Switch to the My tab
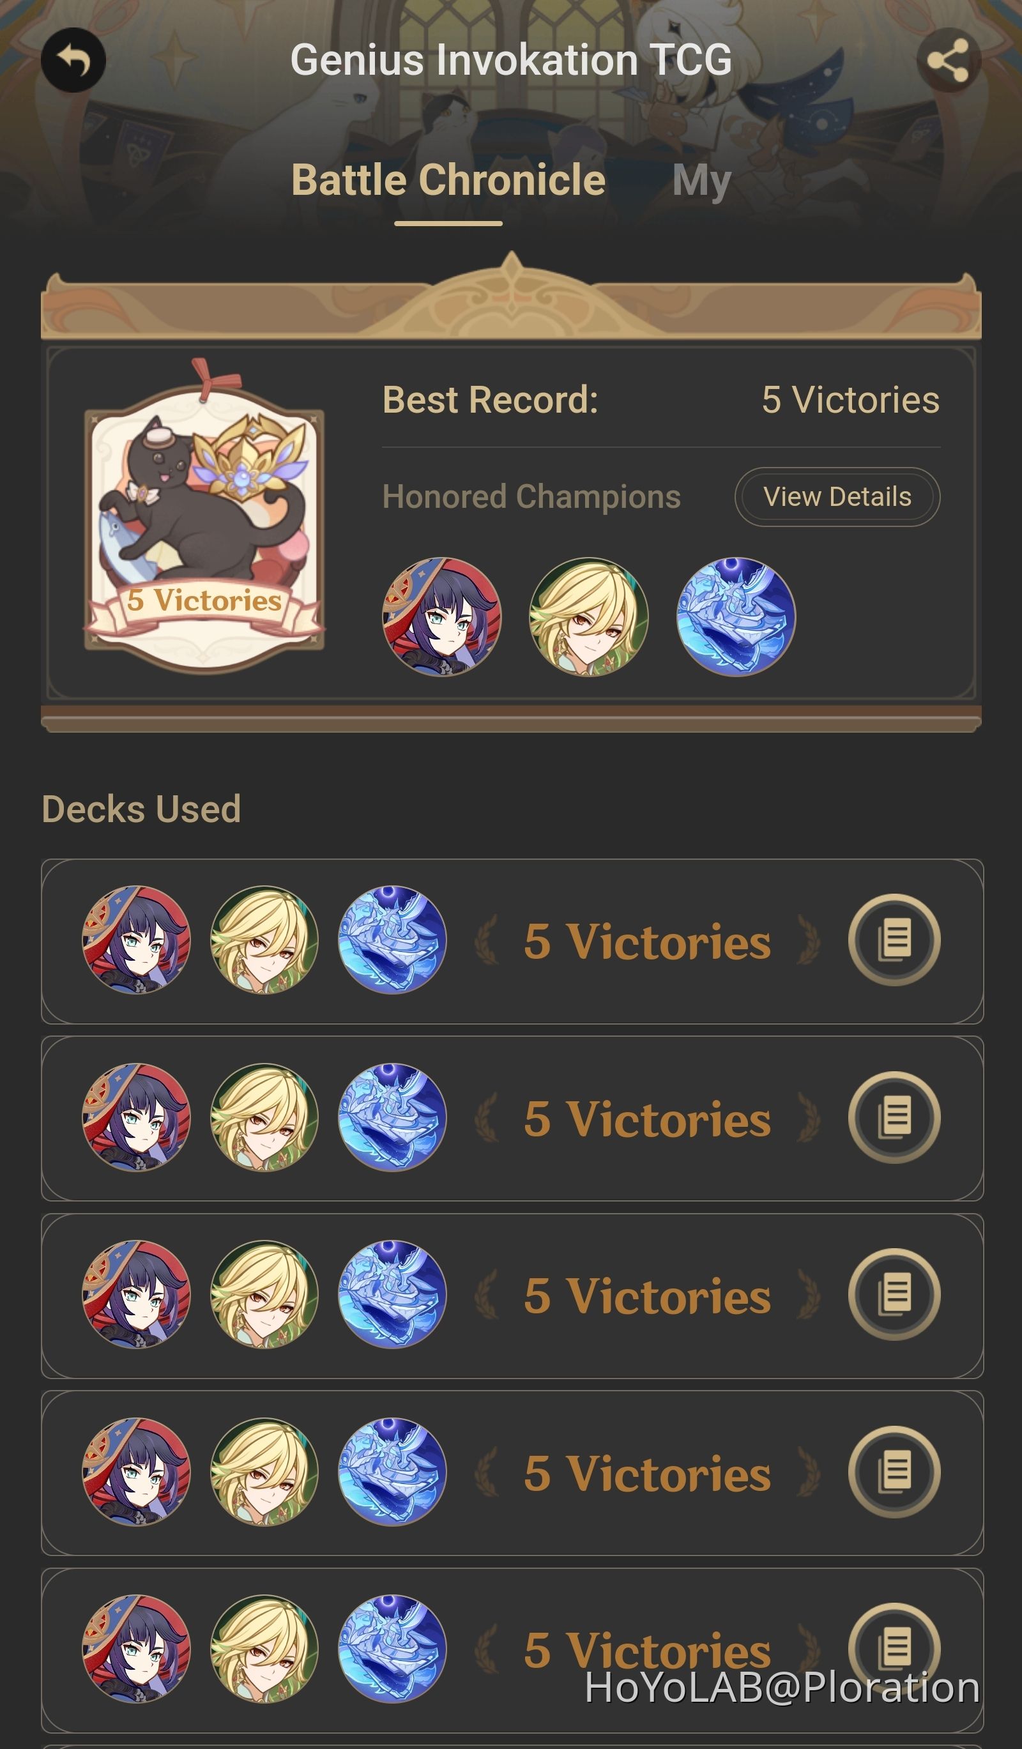Viewport: 1022px width, 1749px height. click(701, 182)
